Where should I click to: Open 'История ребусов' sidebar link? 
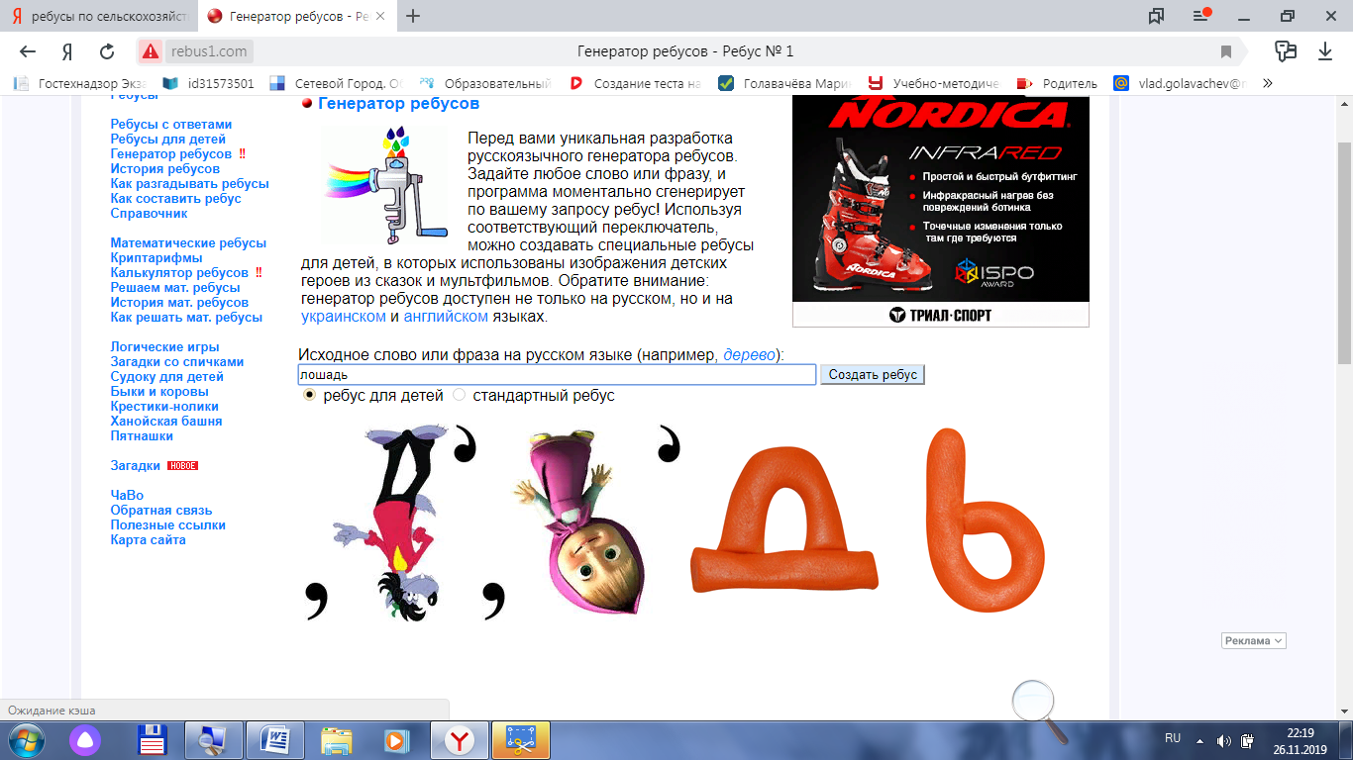click(165, 169)
